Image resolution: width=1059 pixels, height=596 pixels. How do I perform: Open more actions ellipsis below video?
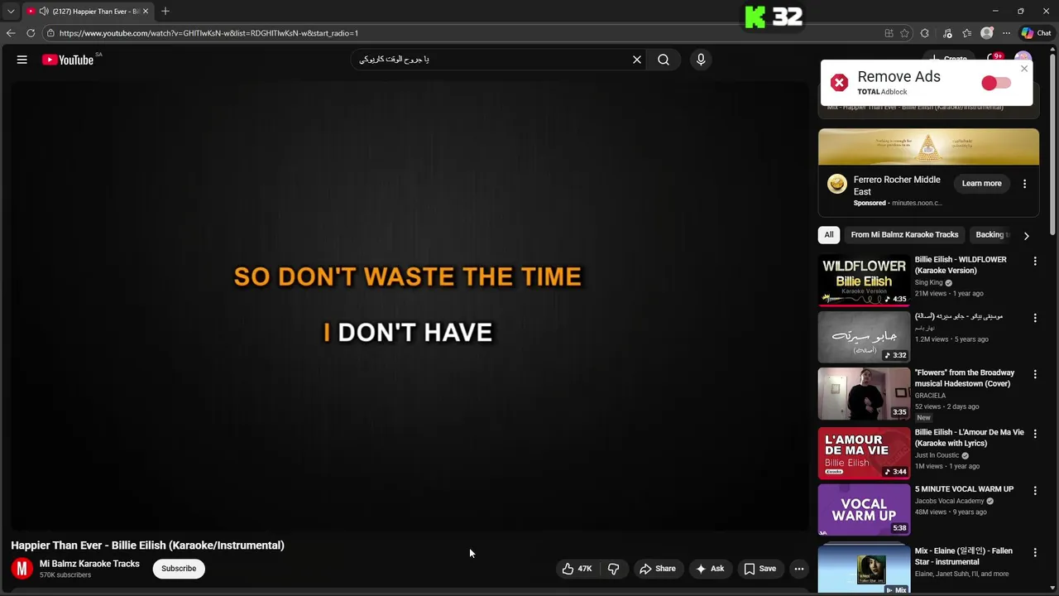(799, 569)
